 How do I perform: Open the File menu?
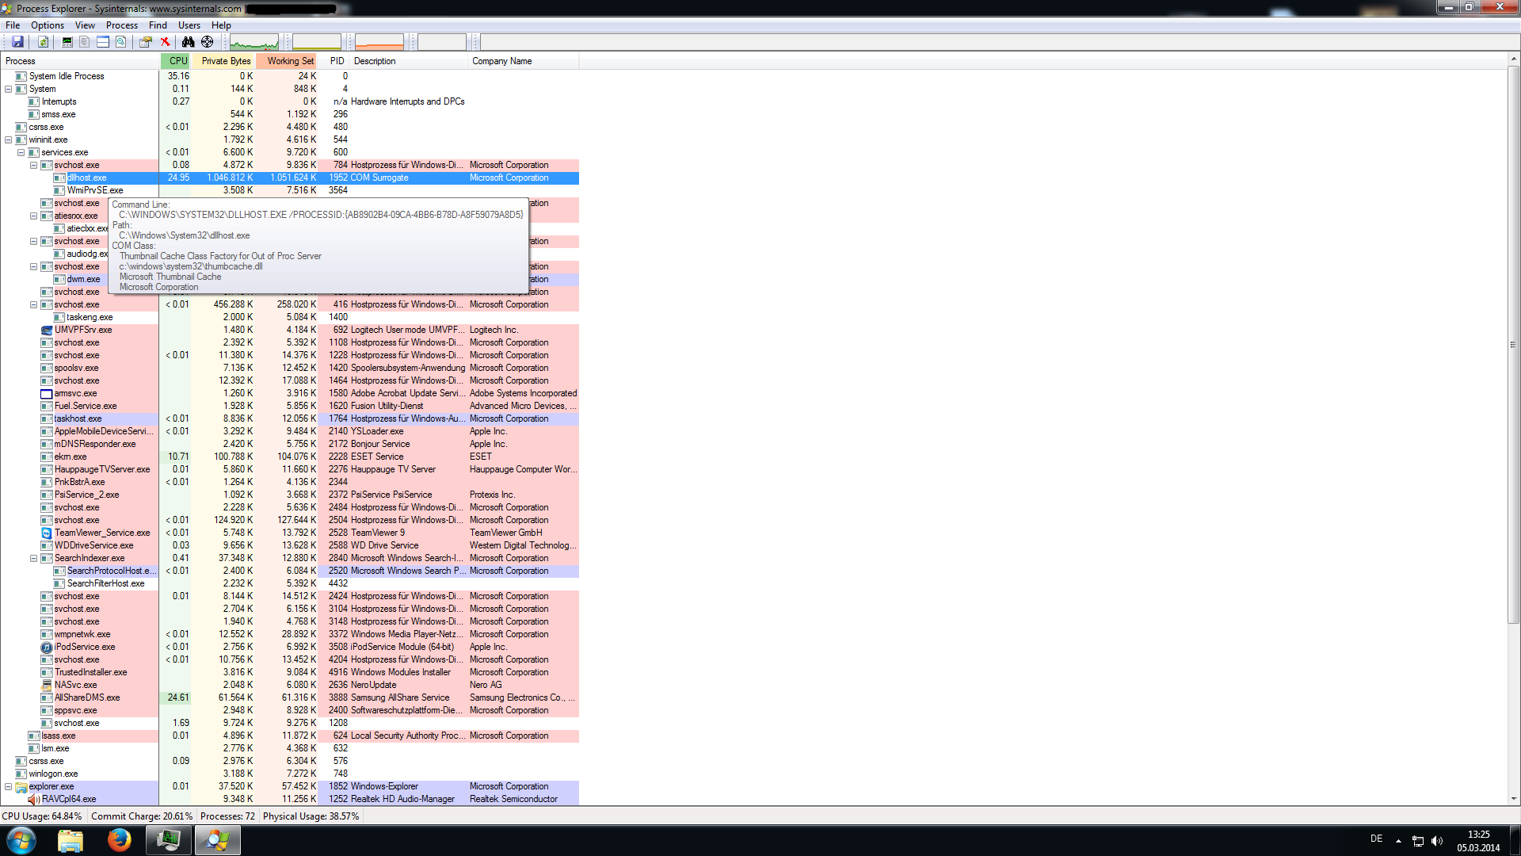pos(13,25)
